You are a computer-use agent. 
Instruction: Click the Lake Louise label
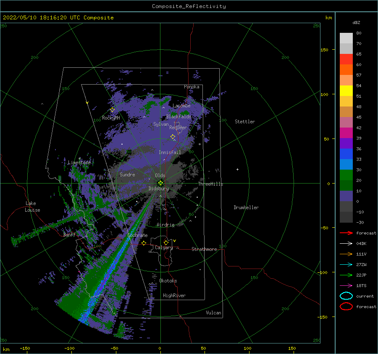[x=32, y=207]
